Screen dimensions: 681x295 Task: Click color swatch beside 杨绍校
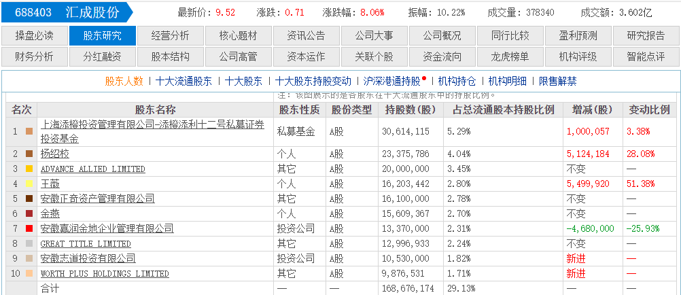pos(29,154)
